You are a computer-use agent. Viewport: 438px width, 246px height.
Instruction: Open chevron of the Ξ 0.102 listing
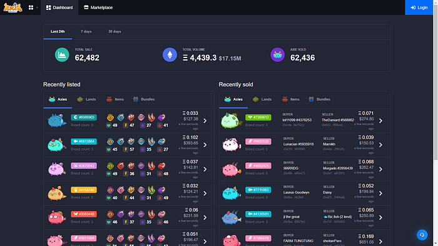click(x=205, y=145)
